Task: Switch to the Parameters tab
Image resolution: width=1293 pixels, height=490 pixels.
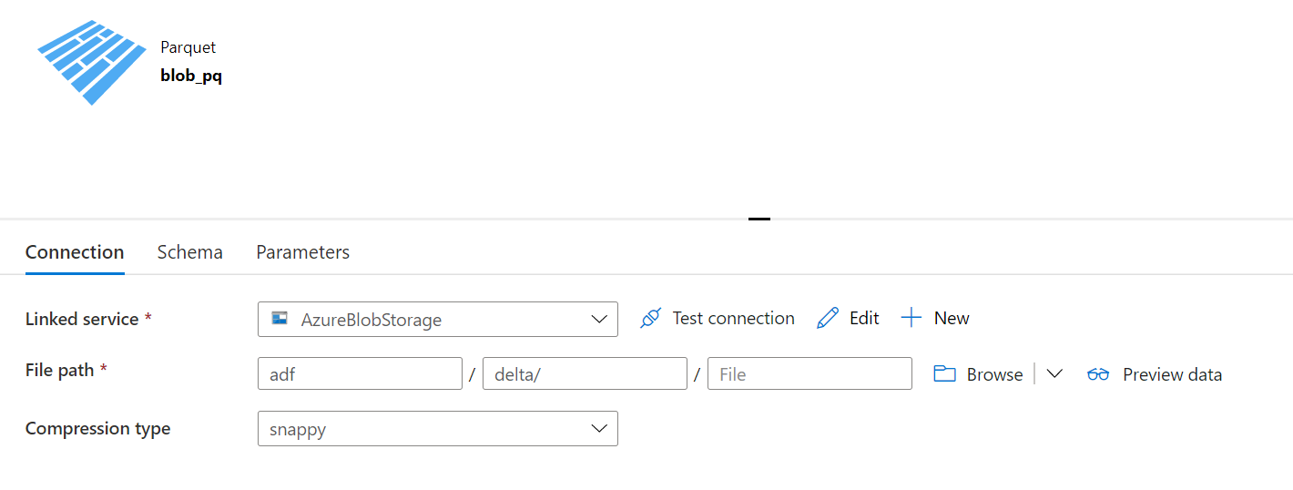Action: pyautogui.click(x=303, y=252)
